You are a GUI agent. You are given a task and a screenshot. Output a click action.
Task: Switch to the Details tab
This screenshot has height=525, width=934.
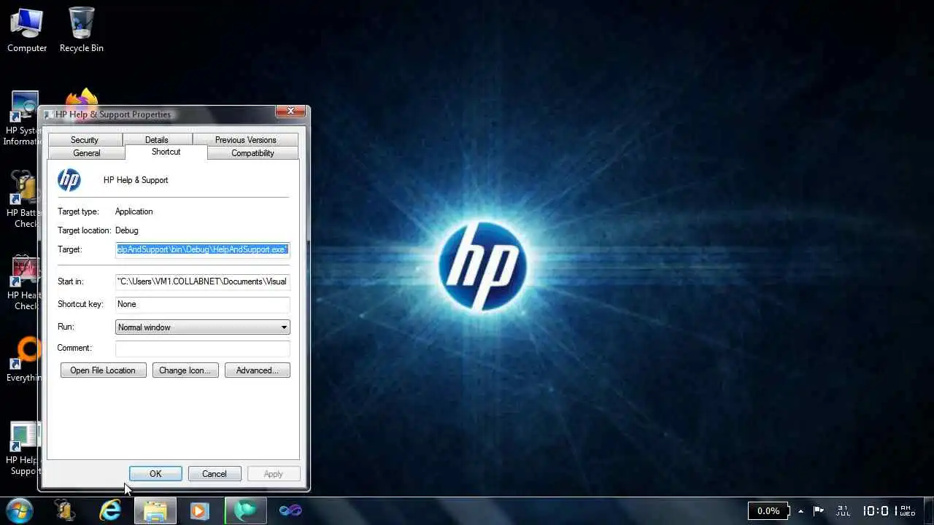(x=157, y=139)
